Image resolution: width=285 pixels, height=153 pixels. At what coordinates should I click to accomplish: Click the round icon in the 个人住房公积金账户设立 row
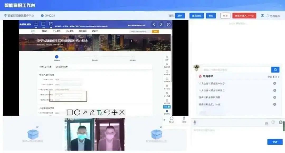pos(275,91)
